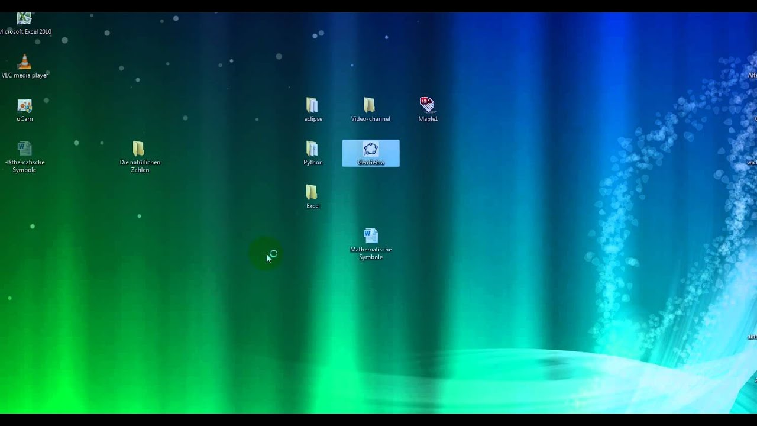This screenshot has width=757, height=426.
Task: Select the Excel folder icon
Action: (x=313, y=197)
